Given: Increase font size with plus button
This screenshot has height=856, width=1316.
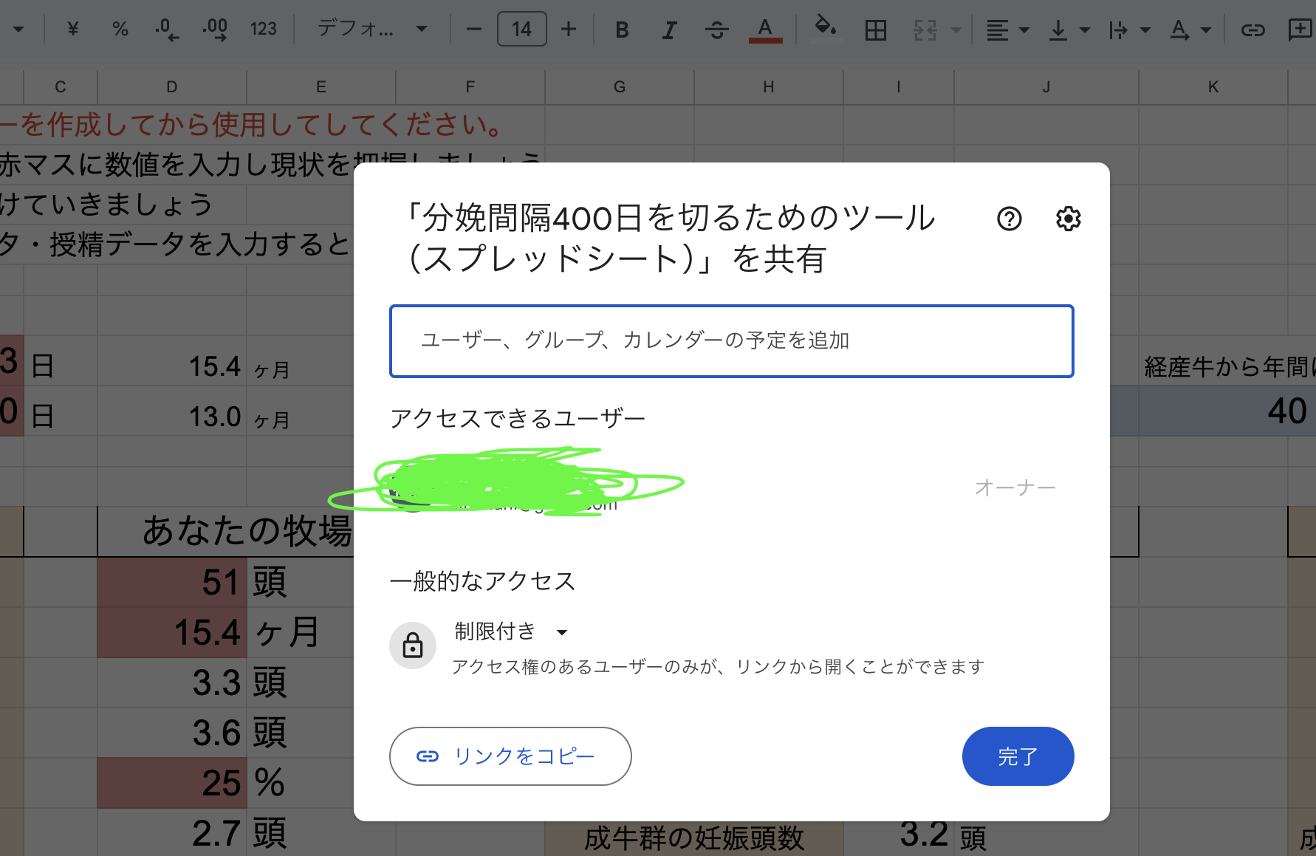Looking at the screenshot, I should [x=568, y=30].
